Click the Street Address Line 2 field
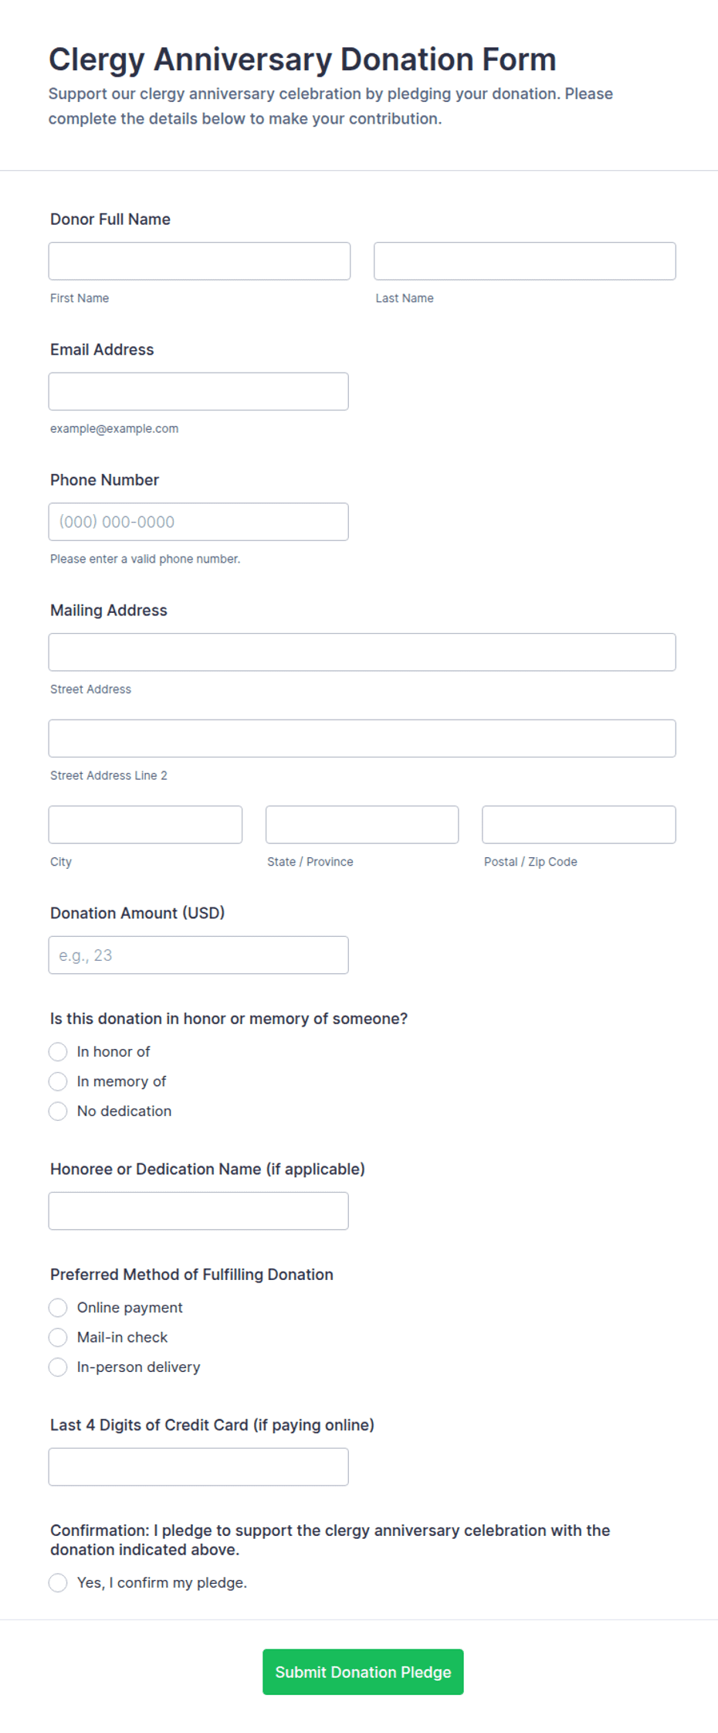Screen dimensions: 718x1733 tap(362, 738)
